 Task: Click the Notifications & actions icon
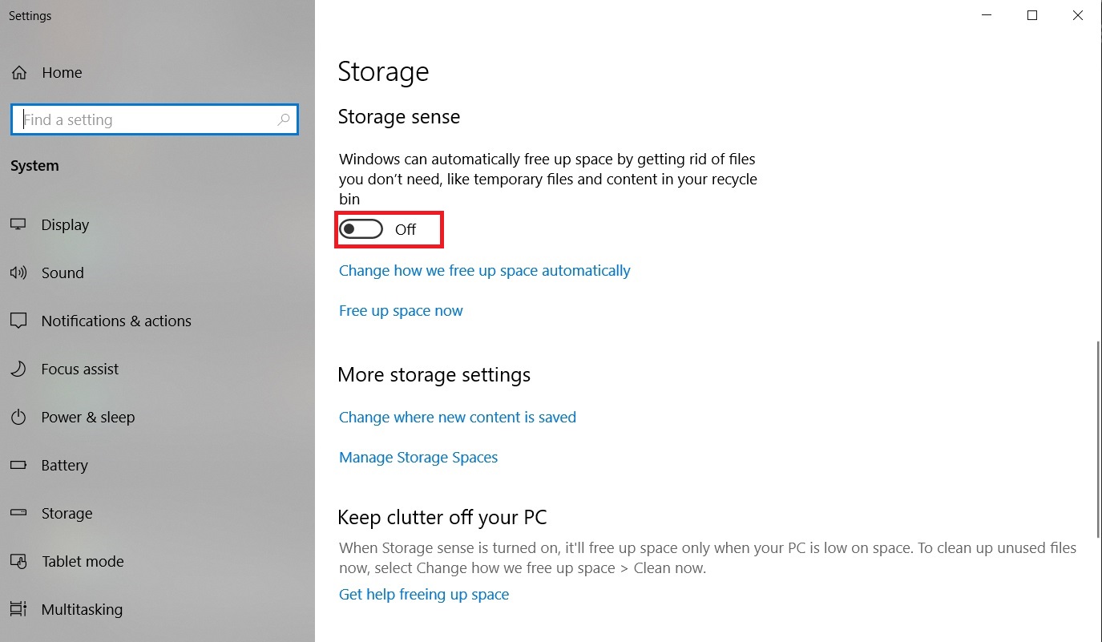(18, 321)
